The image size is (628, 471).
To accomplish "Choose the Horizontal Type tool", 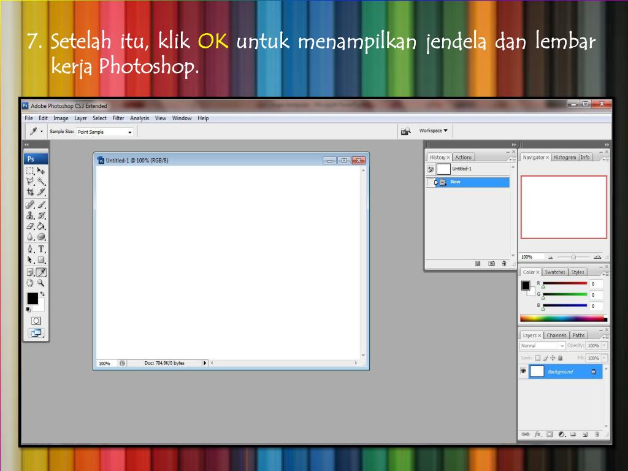I will tap(41, 249).
